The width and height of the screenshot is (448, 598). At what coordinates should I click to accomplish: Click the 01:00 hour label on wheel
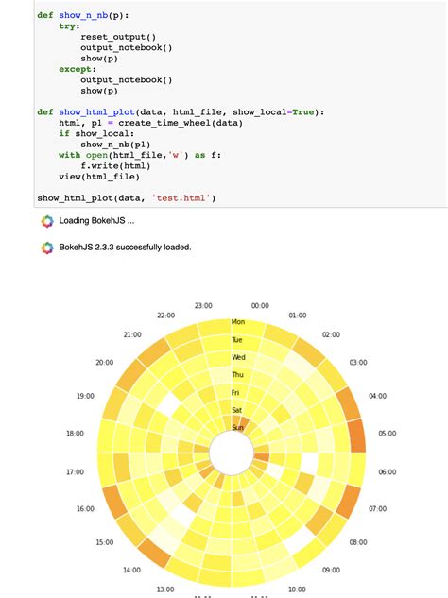coord(298,316)
